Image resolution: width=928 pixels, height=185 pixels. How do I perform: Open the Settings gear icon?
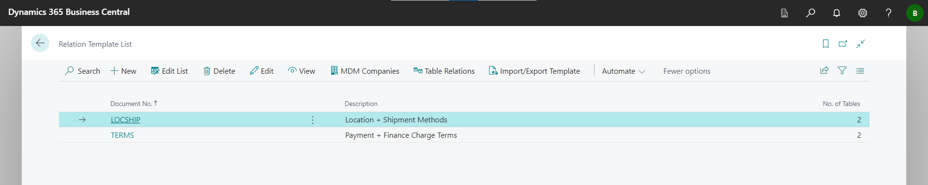coord(863,13)
